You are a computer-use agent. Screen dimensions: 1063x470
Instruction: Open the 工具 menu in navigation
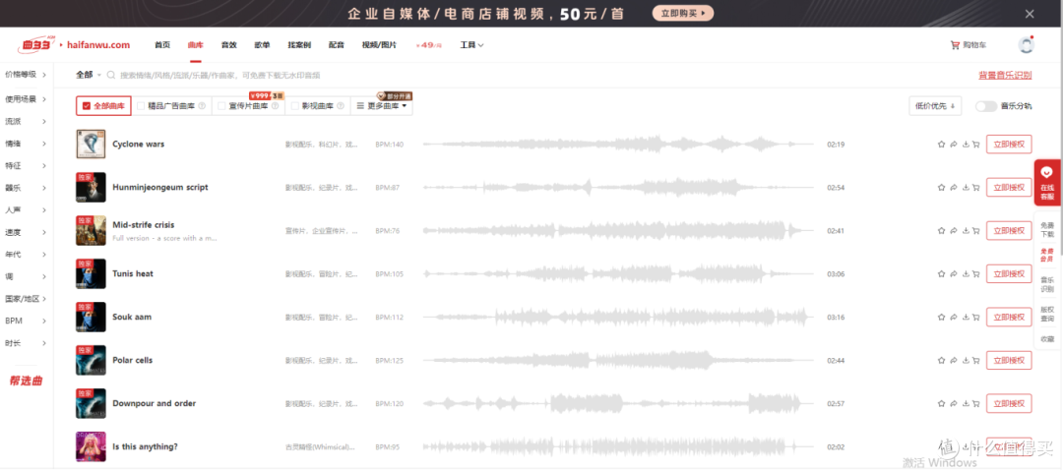[471, 45]
